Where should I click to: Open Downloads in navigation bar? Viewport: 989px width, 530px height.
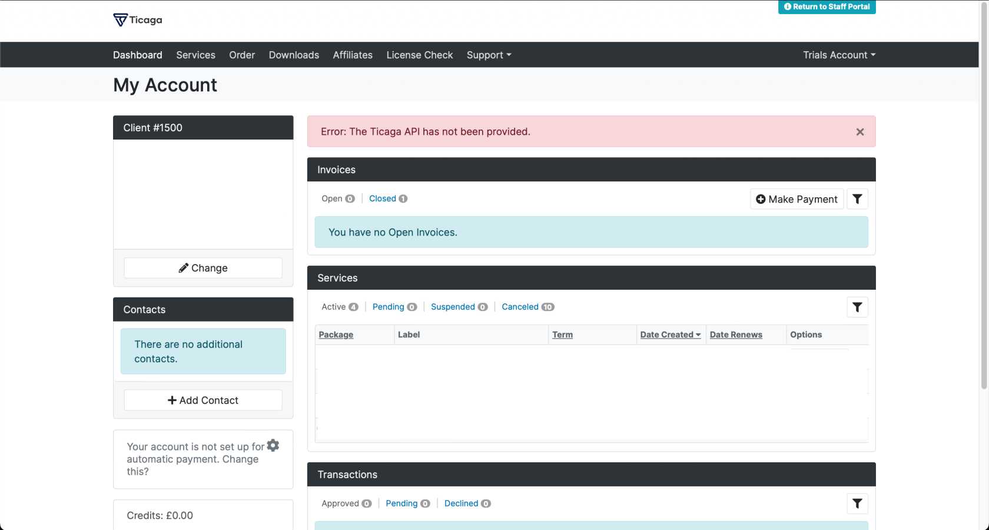click(294, 55)
